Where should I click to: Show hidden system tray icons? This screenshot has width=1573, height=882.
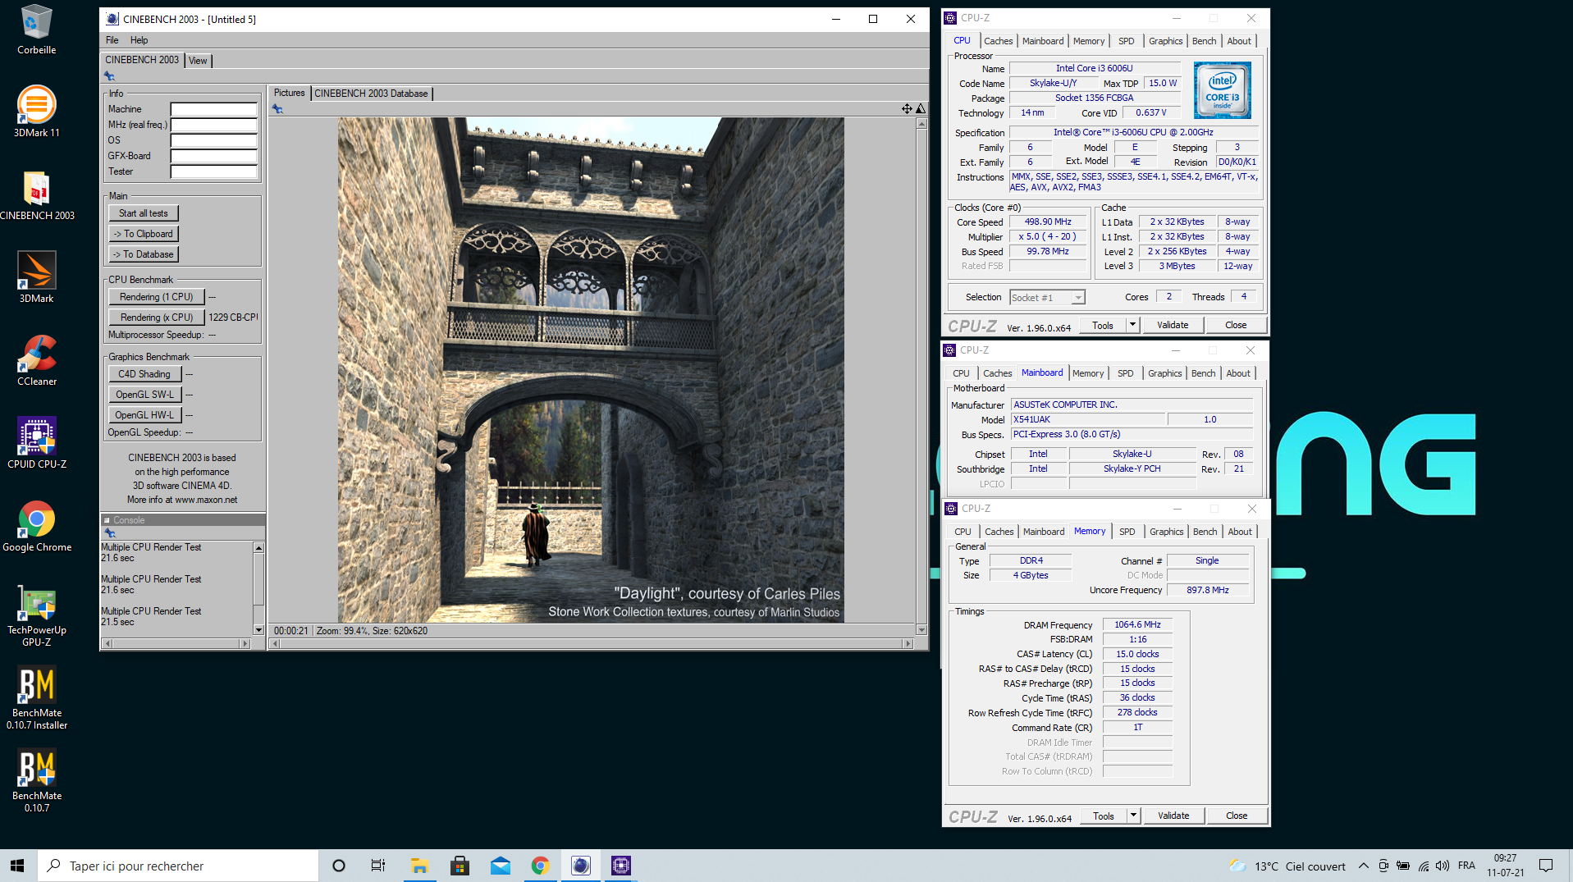(x=1363, y=866)
